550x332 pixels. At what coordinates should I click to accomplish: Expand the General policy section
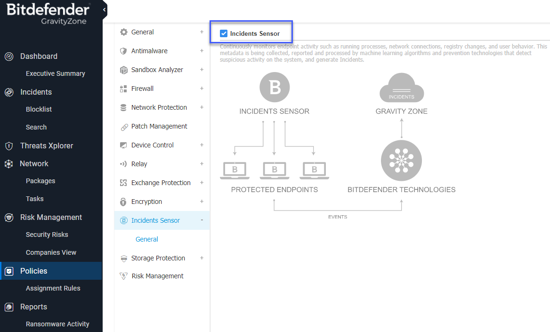coord(202,32)
